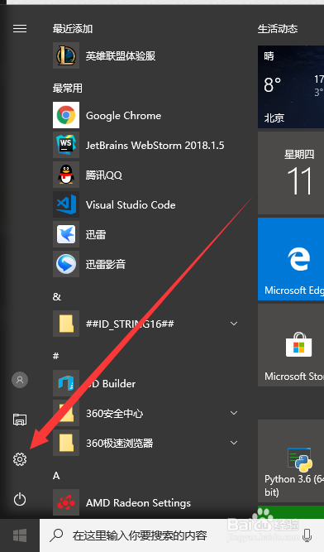Click the 生活动态 tile group title

[278, 28]
